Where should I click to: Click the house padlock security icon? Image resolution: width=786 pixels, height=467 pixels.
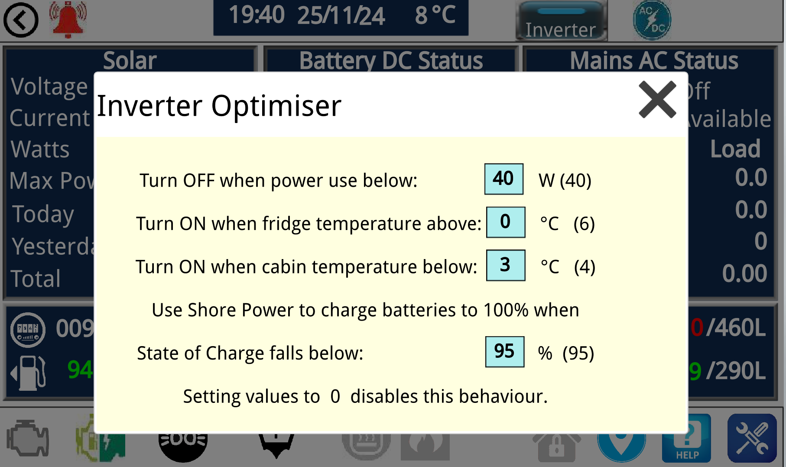[556, 447]
